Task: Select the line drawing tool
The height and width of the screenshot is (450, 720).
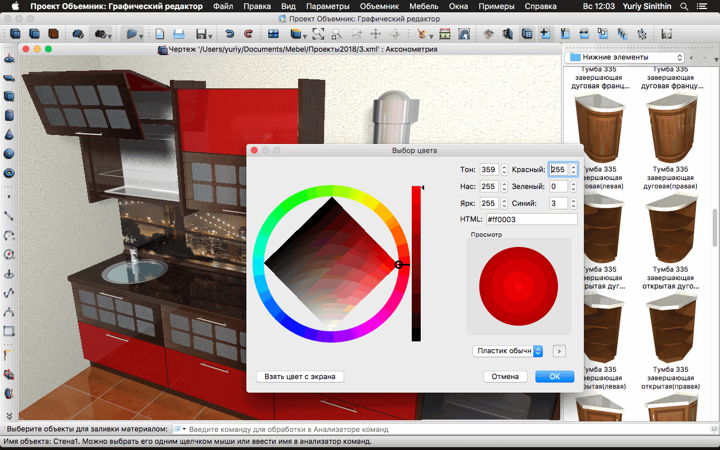Action: tap(9, 215)
